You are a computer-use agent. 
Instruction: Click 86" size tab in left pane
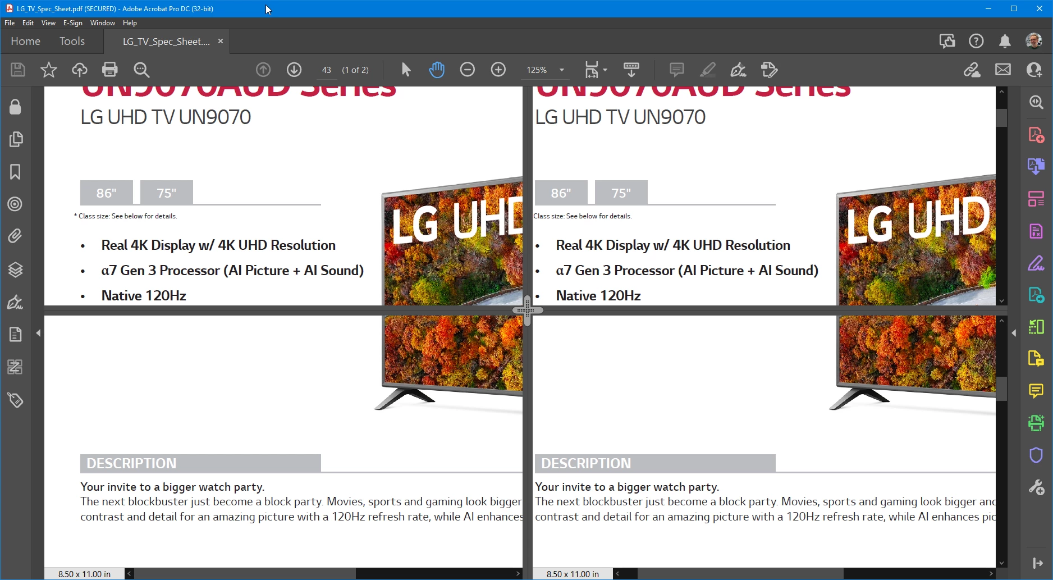(x=107, y=193)
